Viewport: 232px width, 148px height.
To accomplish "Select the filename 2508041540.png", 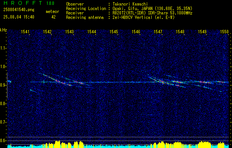I will (x=19, y=10).
